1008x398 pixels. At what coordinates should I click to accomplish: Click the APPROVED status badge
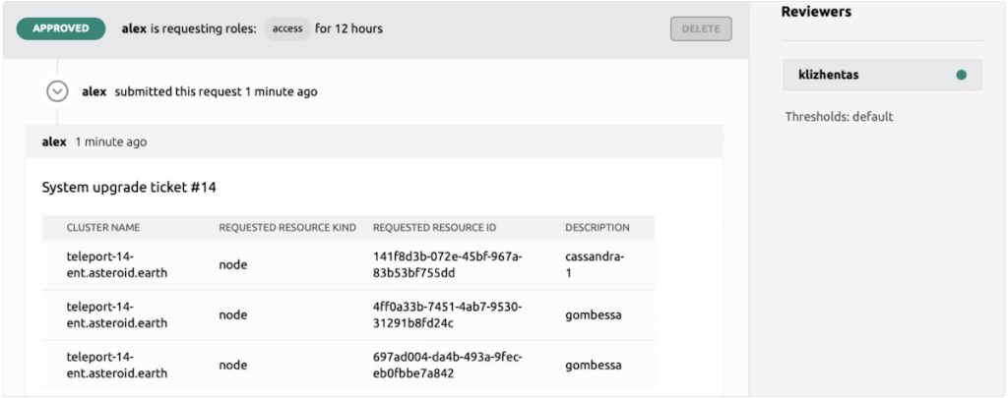click(x=60, y=28)
